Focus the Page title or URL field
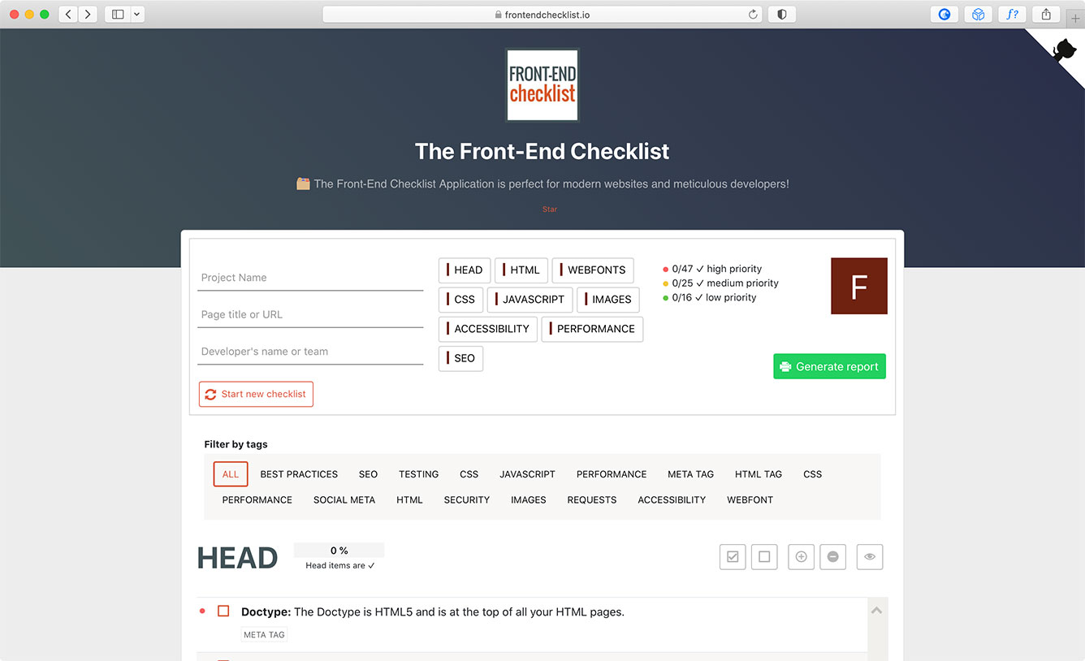The image size is (1085, 661). [x=310, y=314]
